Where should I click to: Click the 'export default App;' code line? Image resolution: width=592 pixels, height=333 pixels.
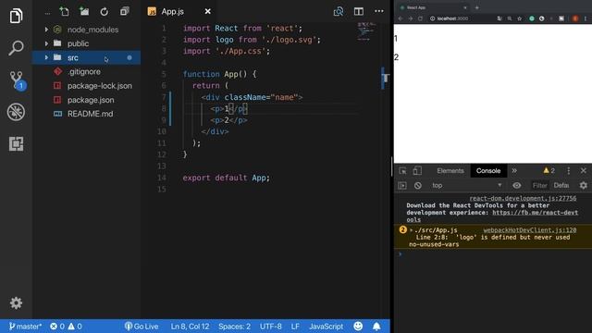[x=226, y=178]
